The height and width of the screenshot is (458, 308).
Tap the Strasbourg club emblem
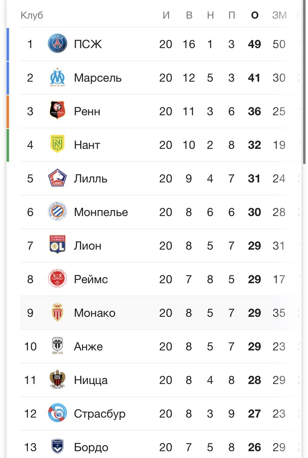coord(57,413)
